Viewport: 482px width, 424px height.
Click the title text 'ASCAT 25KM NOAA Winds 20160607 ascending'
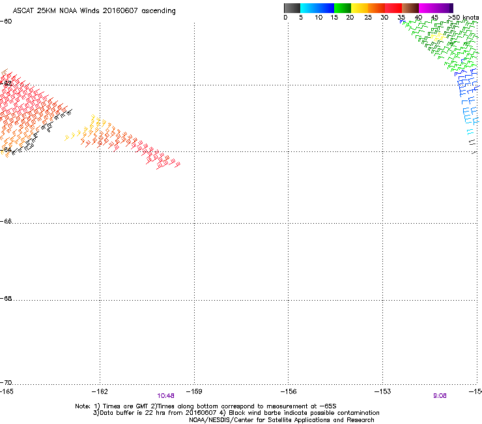click(94, 11)
